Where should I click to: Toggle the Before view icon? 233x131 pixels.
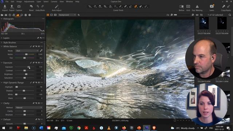tap(181, 7)
